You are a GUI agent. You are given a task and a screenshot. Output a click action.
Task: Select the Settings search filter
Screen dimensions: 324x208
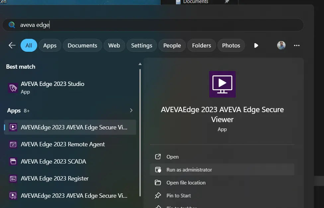pos(141,45)
